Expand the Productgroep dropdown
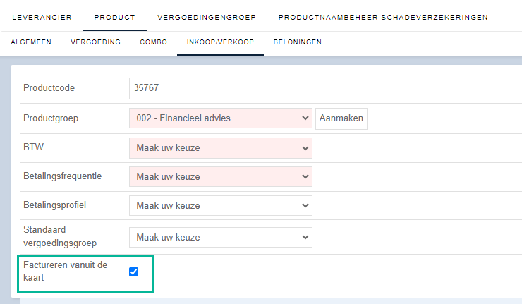 point(221,118)
